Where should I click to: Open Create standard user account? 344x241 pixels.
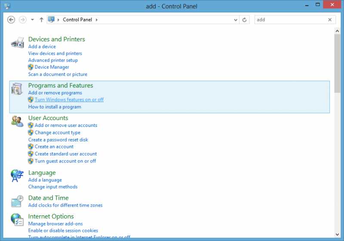(66, 154)
